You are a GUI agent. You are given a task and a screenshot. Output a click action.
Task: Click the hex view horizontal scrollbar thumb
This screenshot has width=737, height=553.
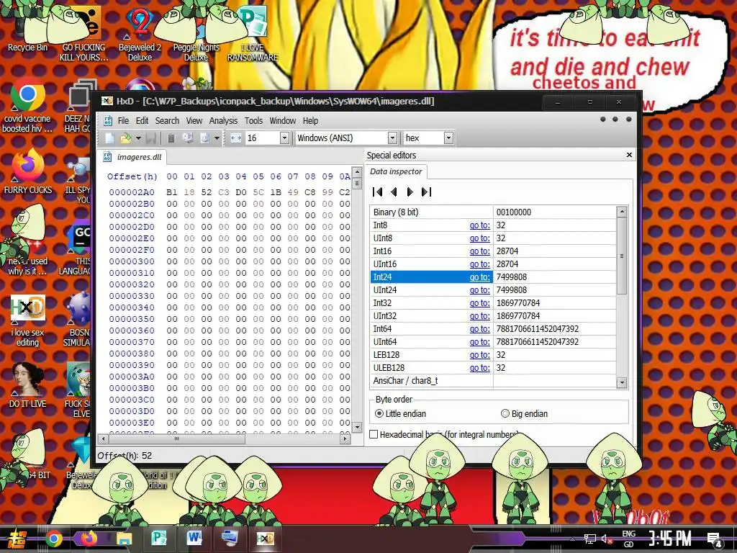point(177,439)
